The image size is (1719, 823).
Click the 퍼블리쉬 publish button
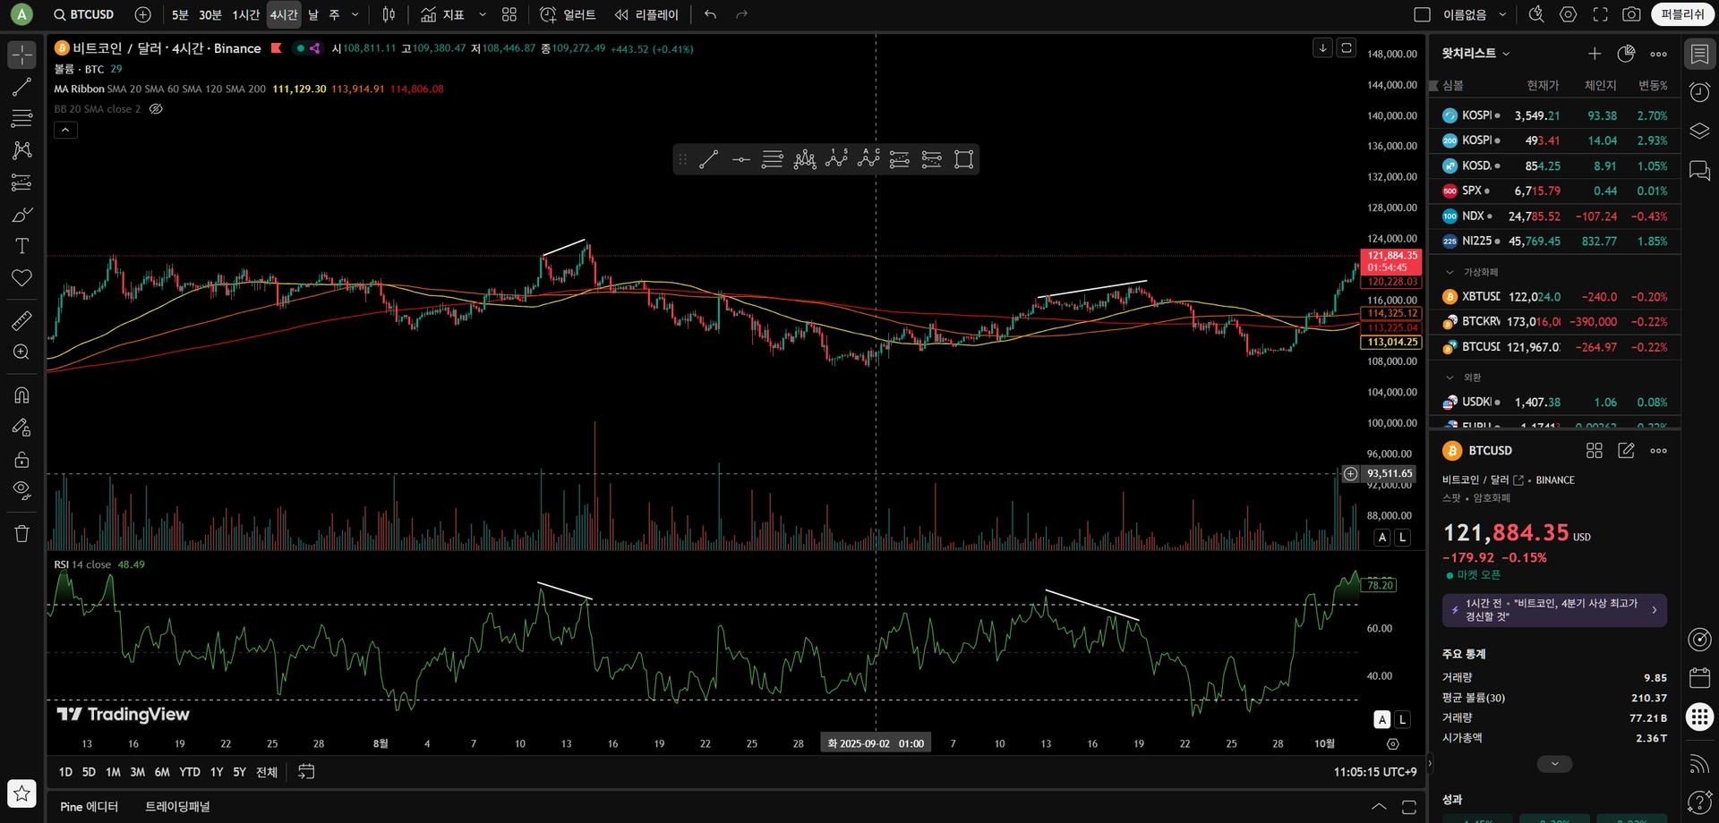click(1681, 14)
